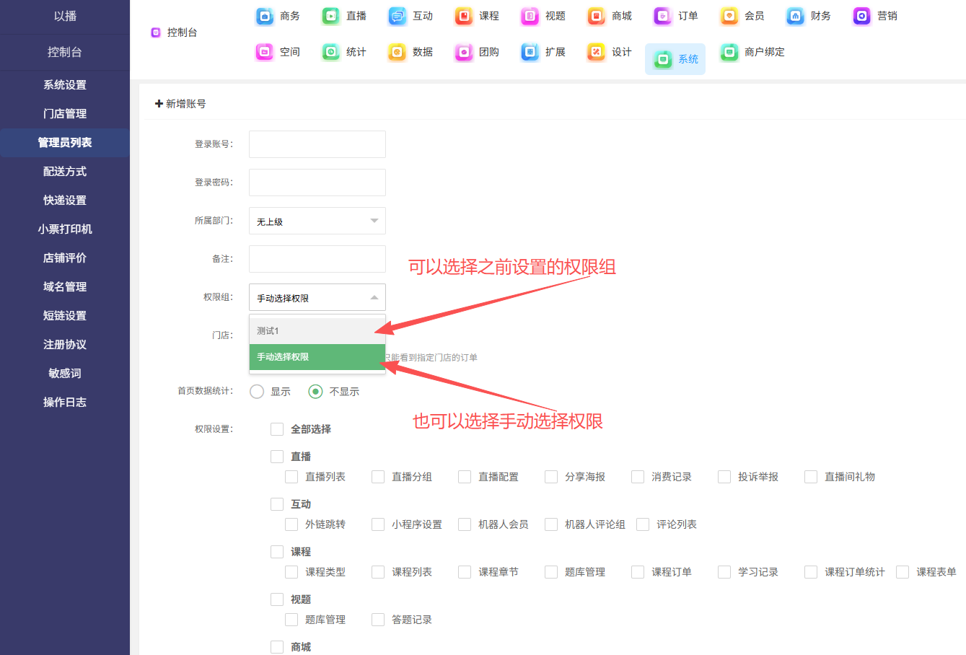Open 系统设置 in the left sidebar

point(65,85)
